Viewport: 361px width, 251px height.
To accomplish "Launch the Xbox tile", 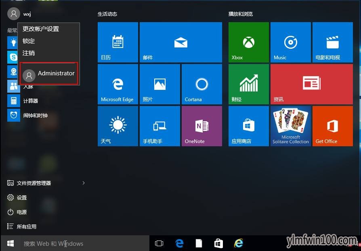I will pos(249,42).
